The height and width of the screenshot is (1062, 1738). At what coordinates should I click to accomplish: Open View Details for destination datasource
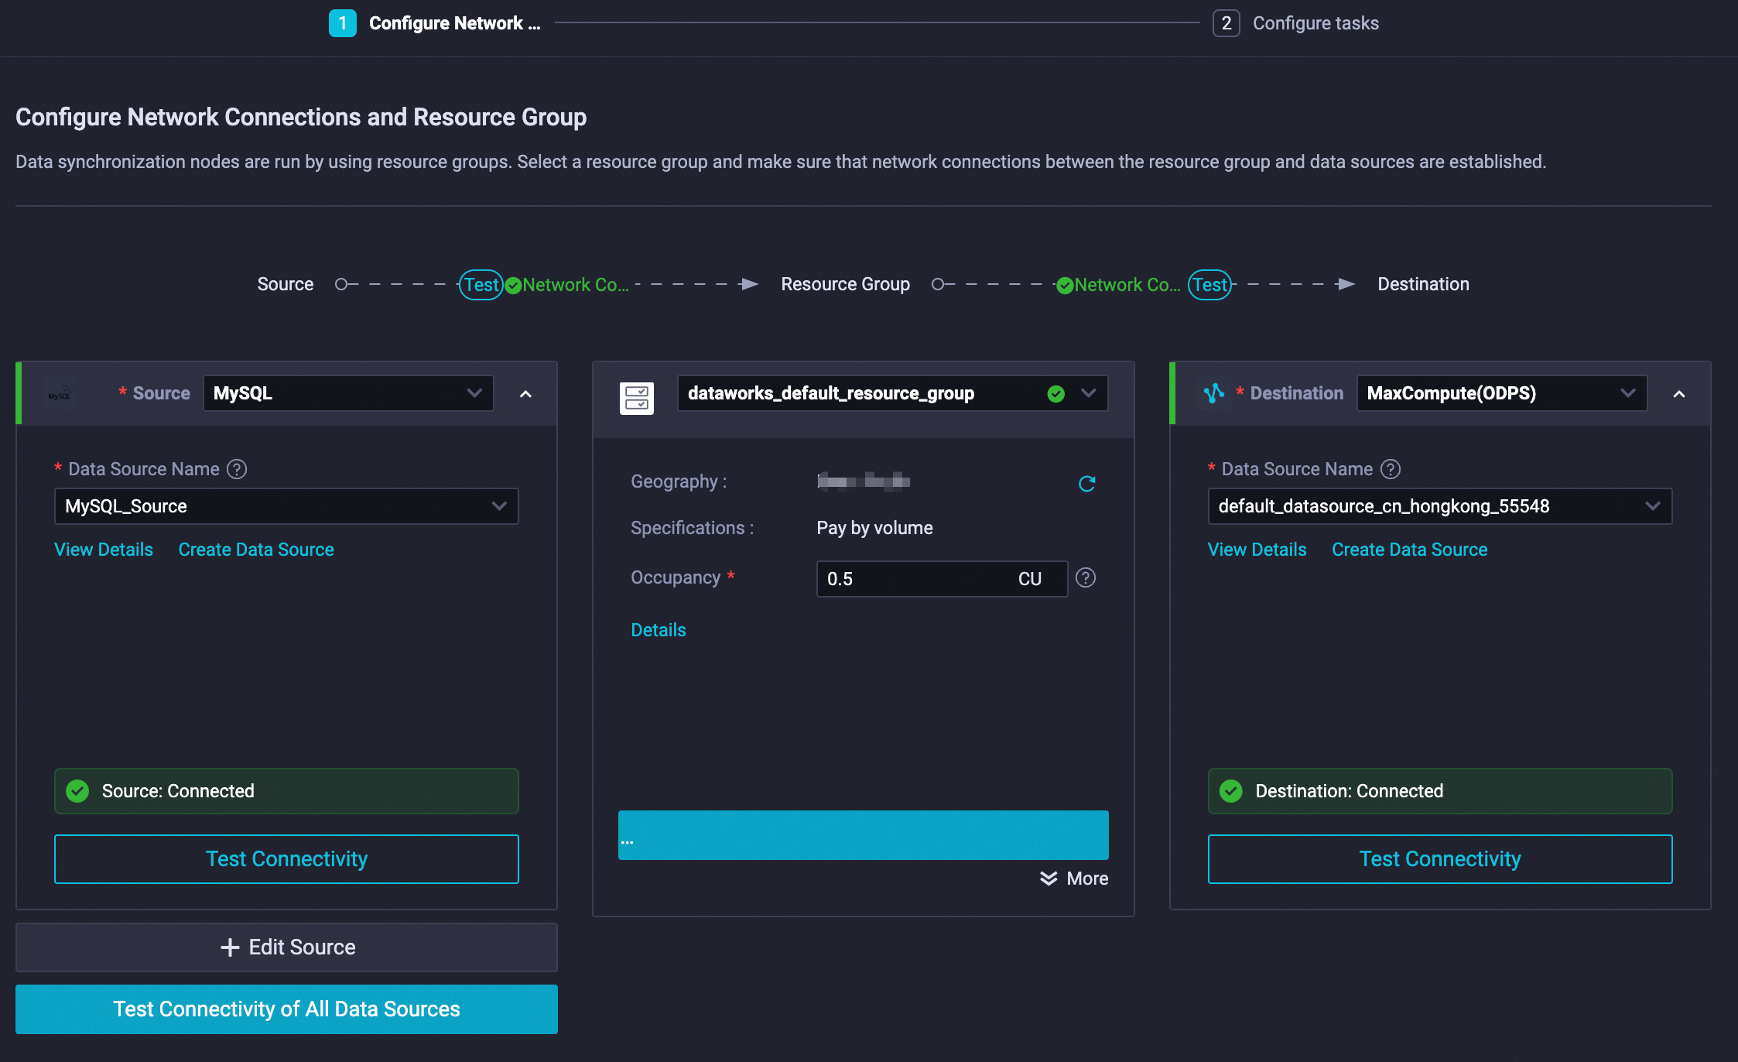point(1257,550)
